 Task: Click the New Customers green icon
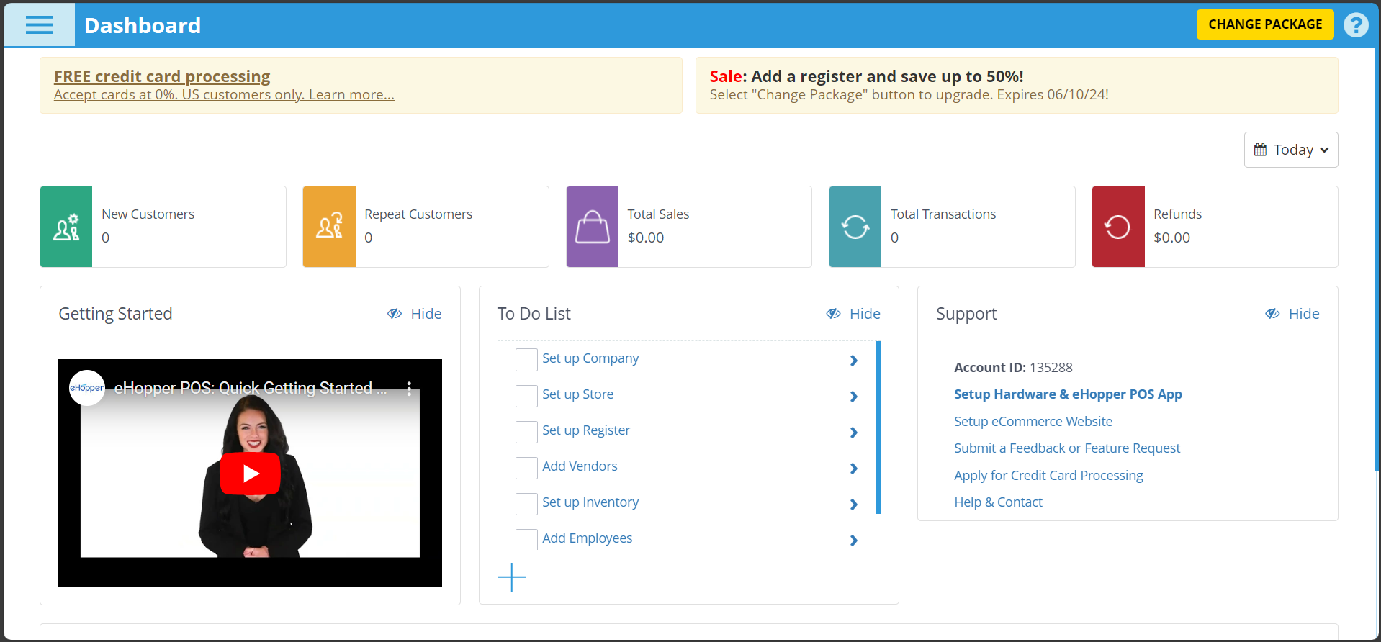[x=66, y=227]
